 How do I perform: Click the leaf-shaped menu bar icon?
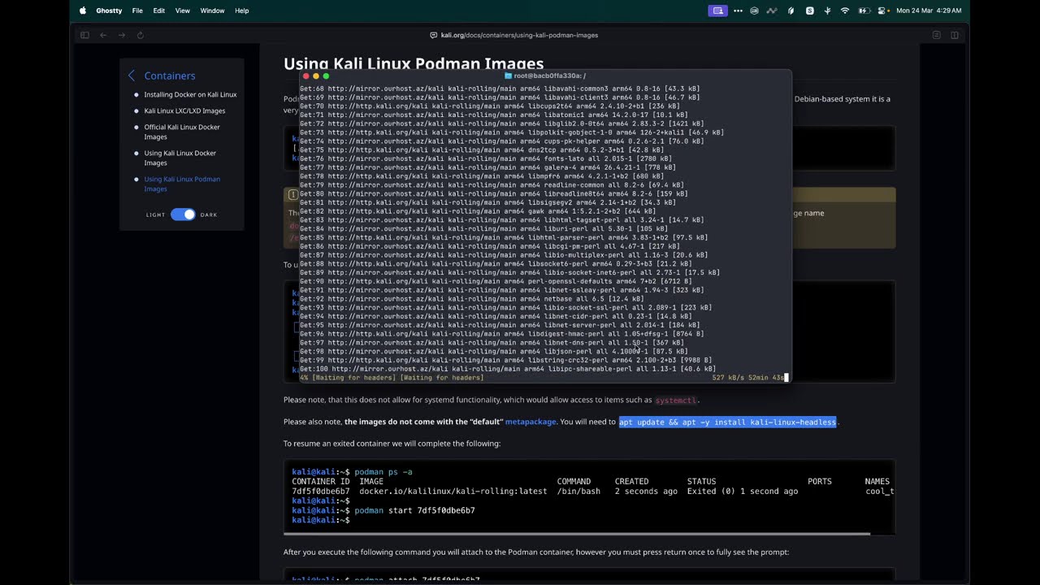click(791, 11)
